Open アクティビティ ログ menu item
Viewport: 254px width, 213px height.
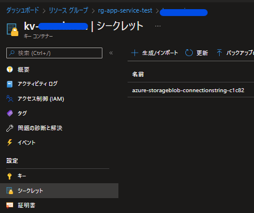pyautogui.click(x=38, y=84)
